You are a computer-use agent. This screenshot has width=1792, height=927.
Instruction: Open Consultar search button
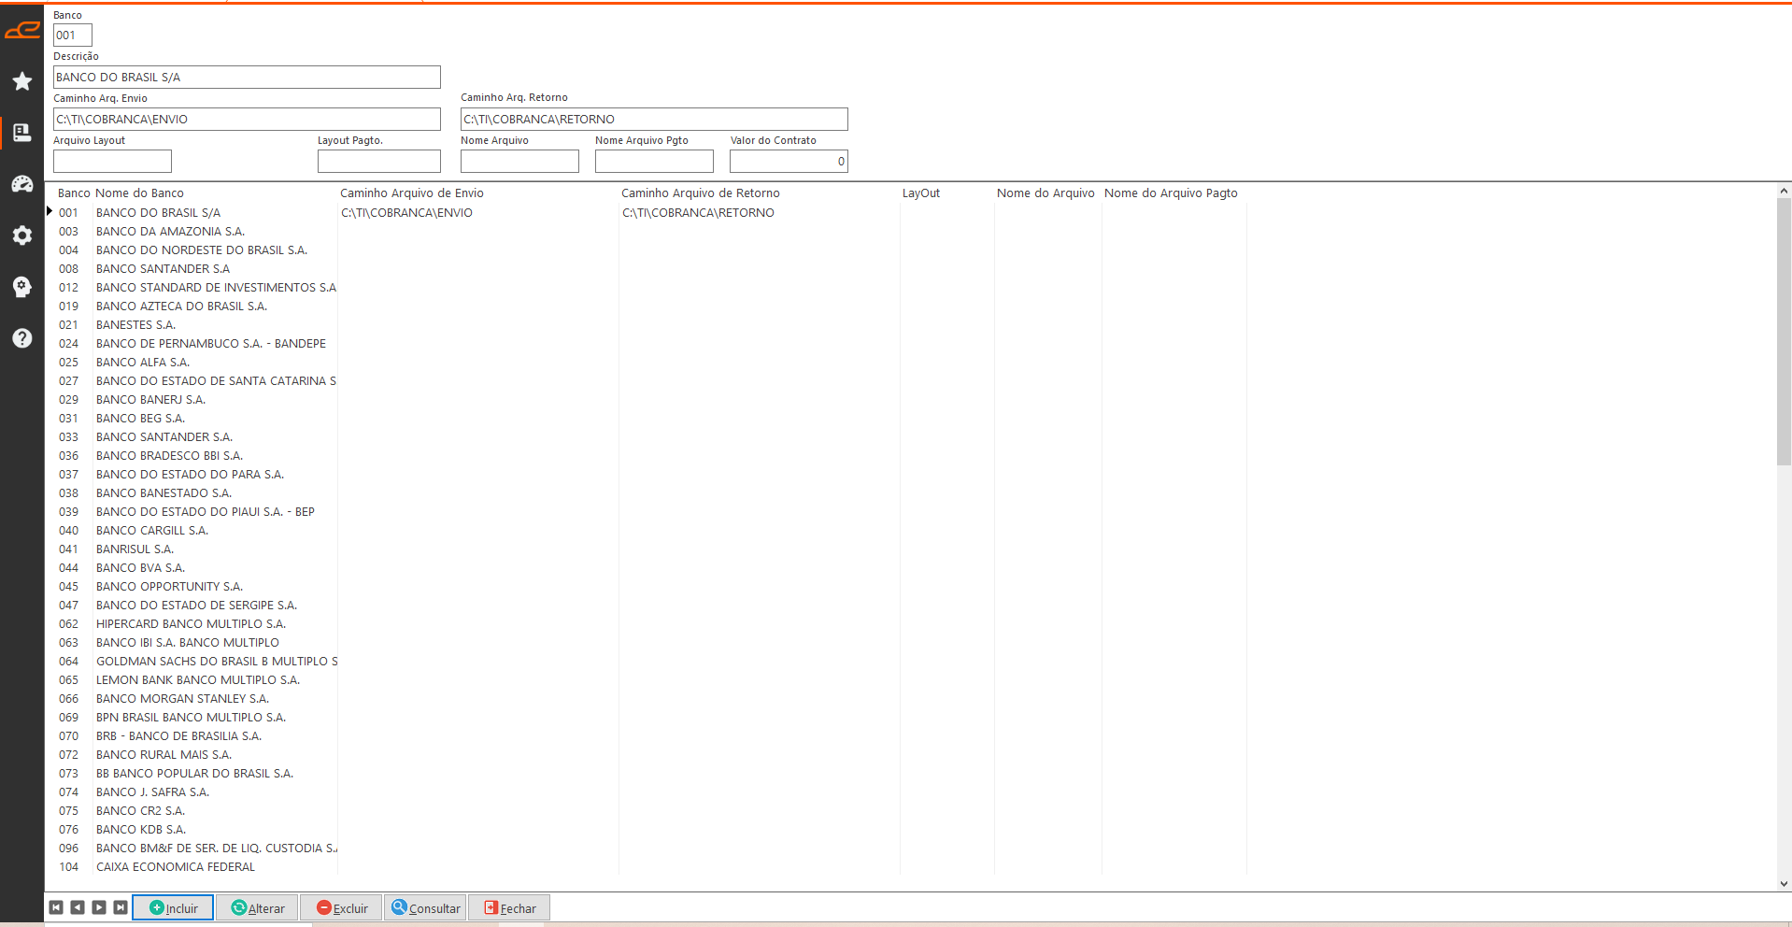[x=426, y=907]
